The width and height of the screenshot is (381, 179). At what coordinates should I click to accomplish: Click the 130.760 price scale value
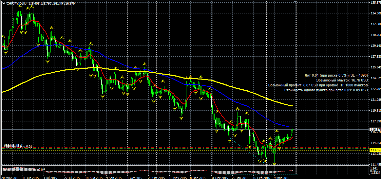click(x=376, y=35)
